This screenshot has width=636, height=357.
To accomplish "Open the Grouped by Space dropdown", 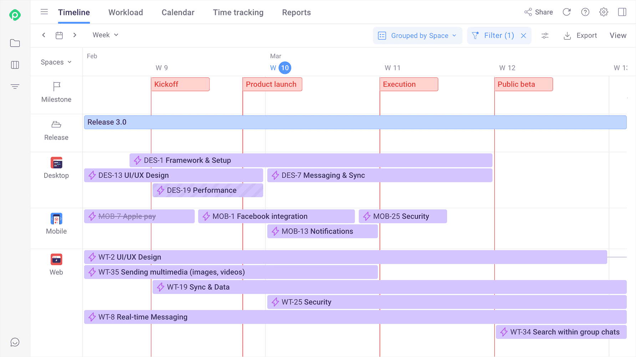I will (417, 36).
